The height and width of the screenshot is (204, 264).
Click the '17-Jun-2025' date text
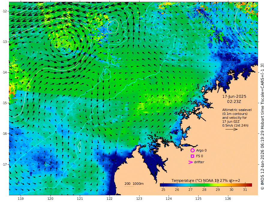[234, 97]
